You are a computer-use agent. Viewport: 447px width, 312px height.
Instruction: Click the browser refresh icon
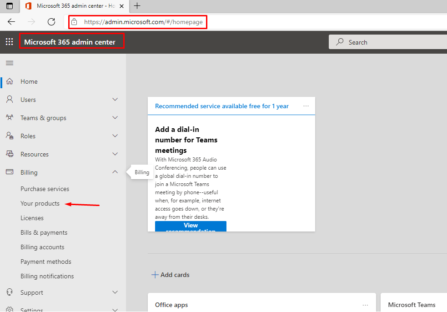click(x=51, y=22)
